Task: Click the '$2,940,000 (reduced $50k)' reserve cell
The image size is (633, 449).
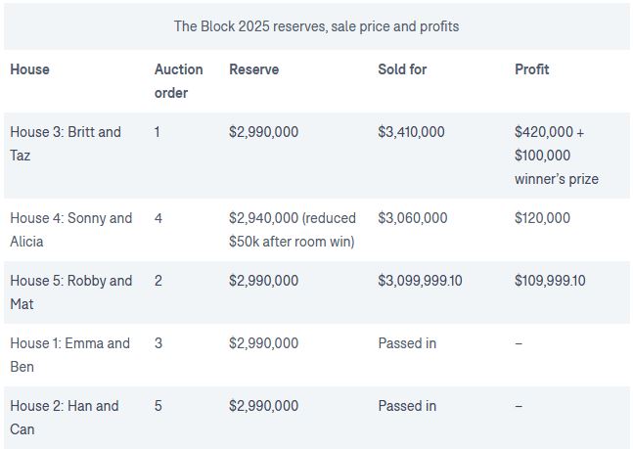Action: click(292, 230)
